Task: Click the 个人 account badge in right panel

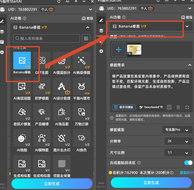Action: tap(146, 8)
